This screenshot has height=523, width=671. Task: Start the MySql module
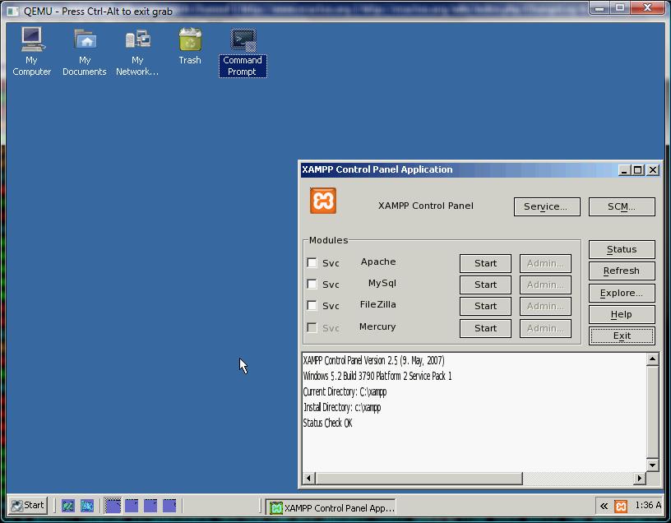coord(485,285)
